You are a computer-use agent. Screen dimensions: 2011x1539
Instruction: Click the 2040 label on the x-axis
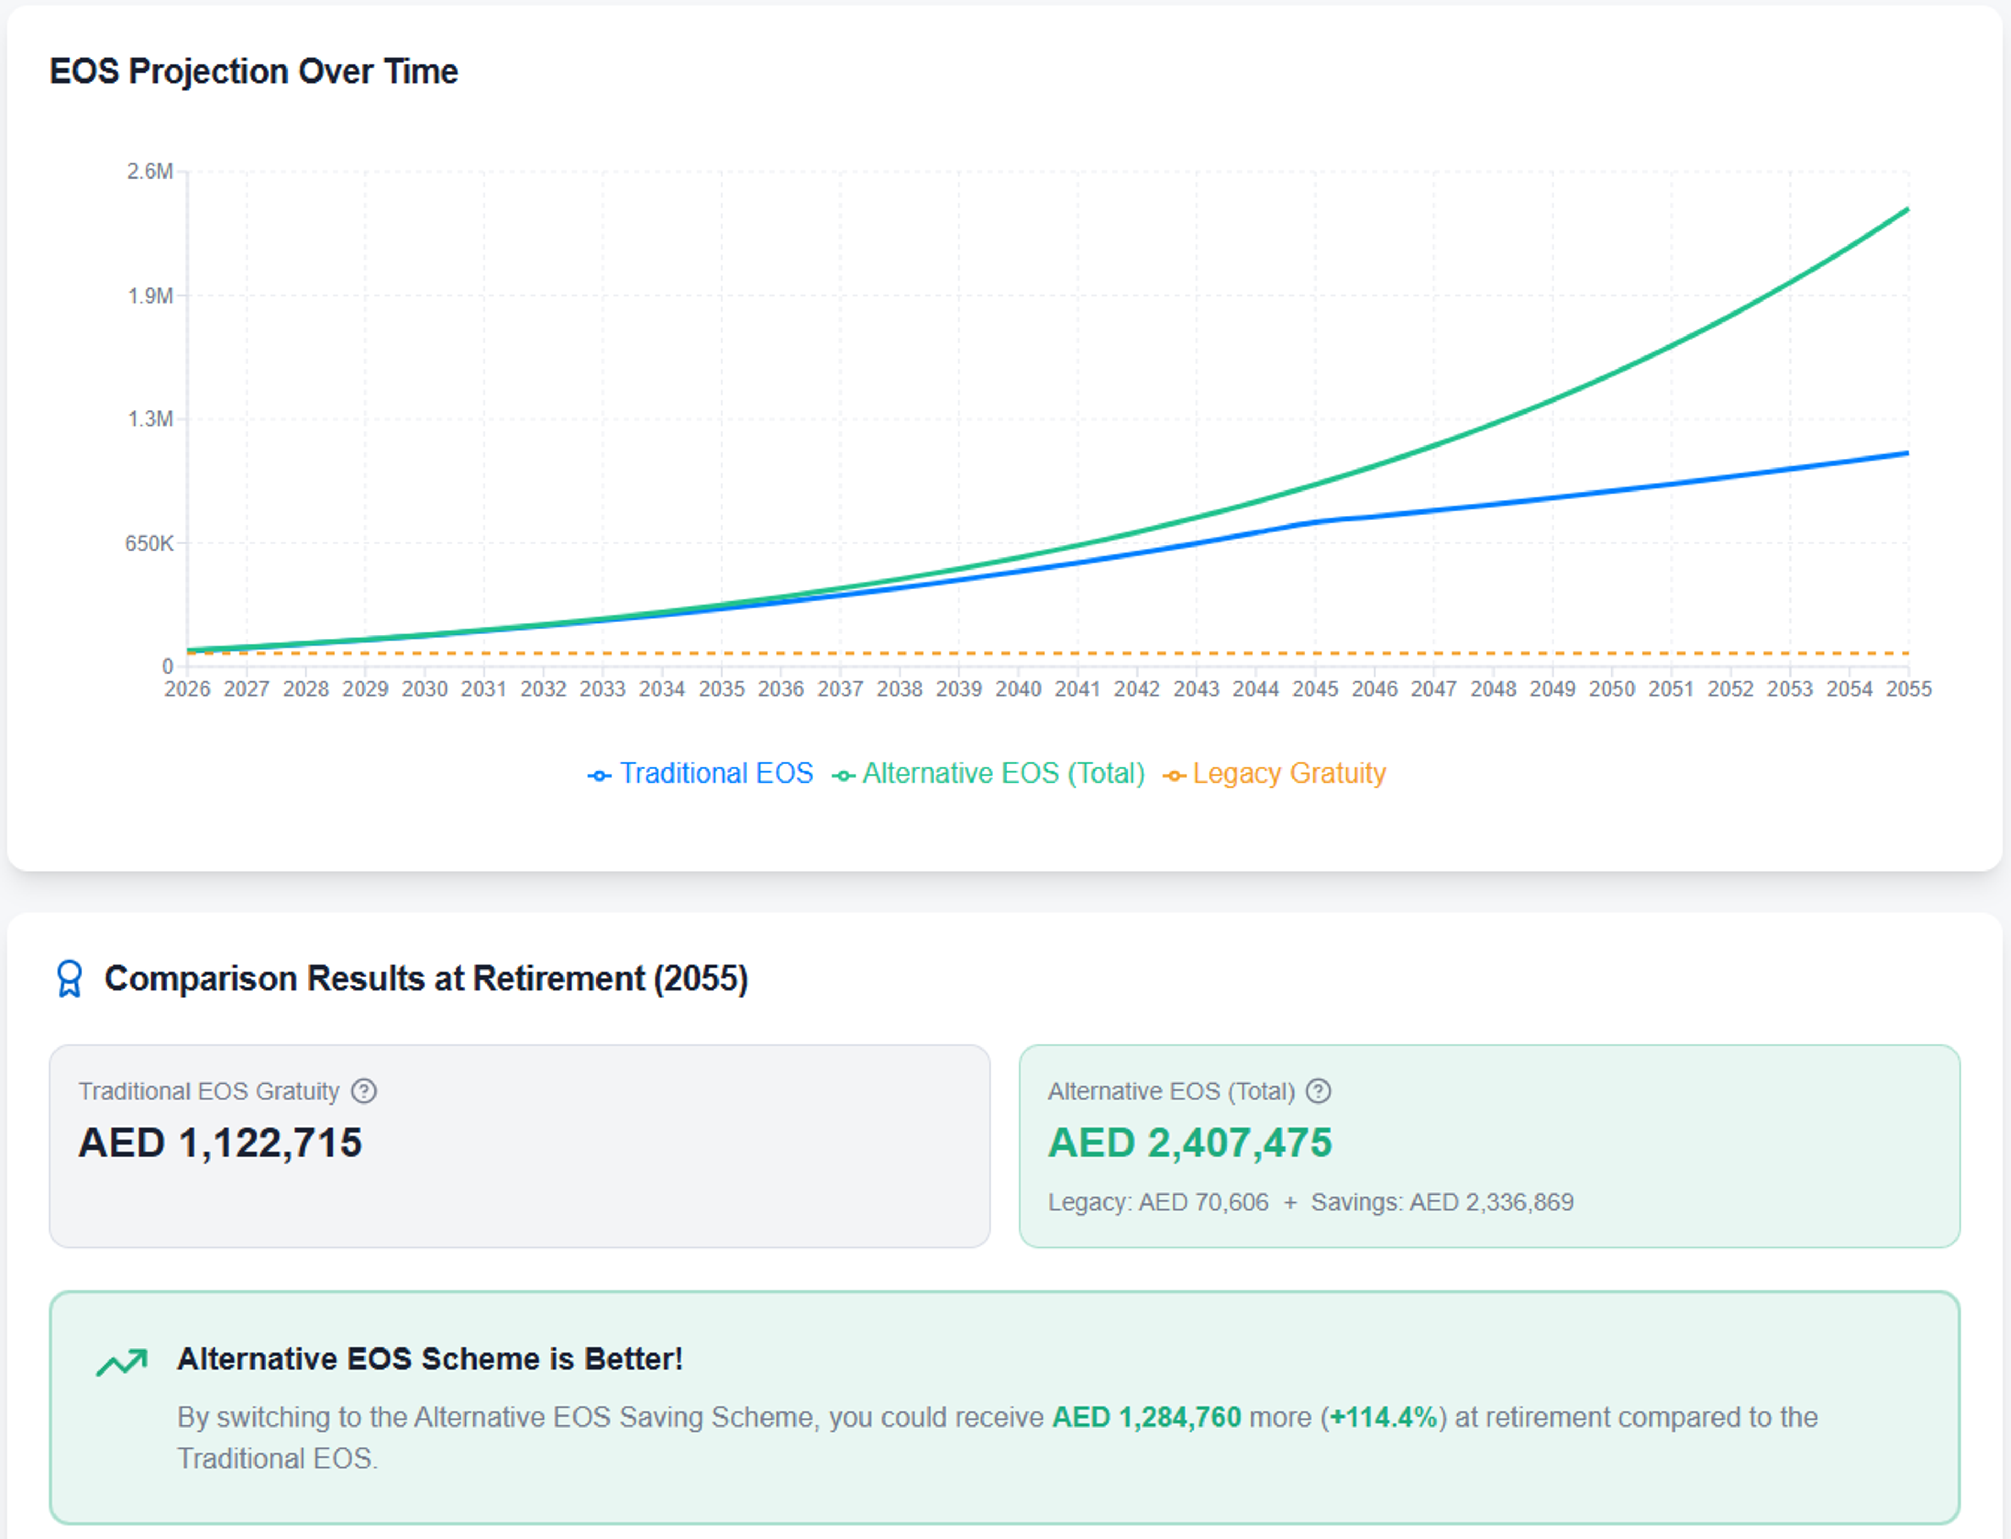point(1018,689)
